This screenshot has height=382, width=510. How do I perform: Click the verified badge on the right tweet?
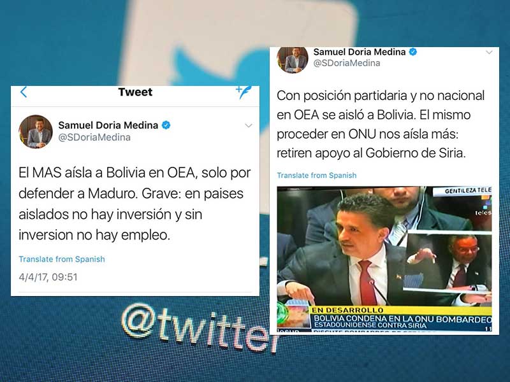pos(412,52)
